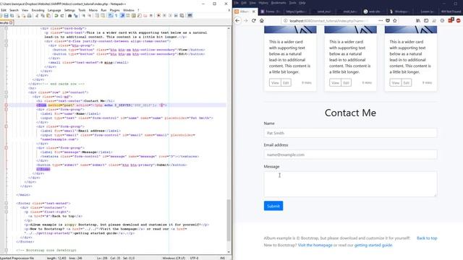Click inside the Message textarea
Image resolution: width=463 pixels, height=260 pixels.
pos(350,184)
